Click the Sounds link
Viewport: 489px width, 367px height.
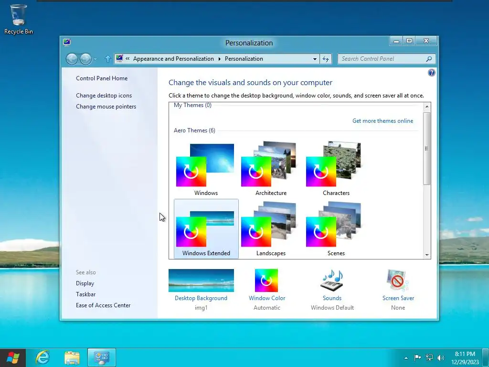coord(332,298)
